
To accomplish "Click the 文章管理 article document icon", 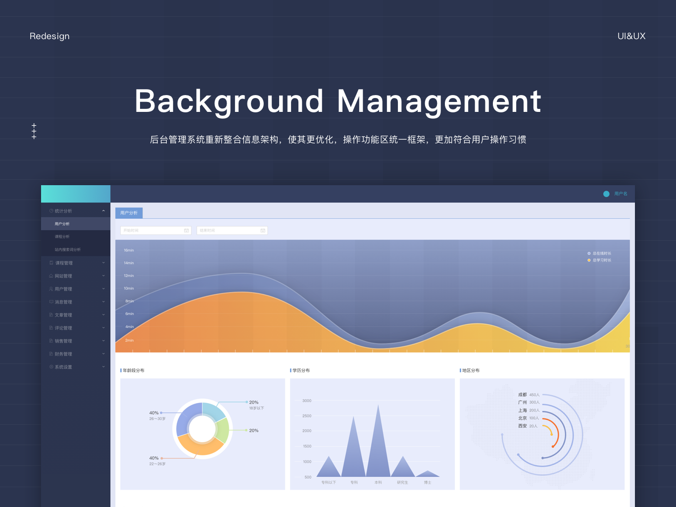I will click(x=50, y=314).
